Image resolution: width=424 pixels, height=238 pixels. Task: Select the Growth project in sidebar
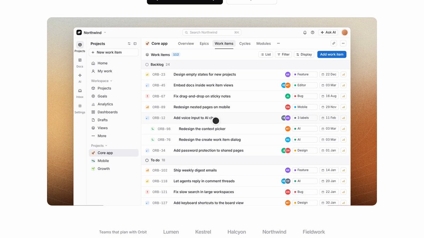[x=113, y=169]
